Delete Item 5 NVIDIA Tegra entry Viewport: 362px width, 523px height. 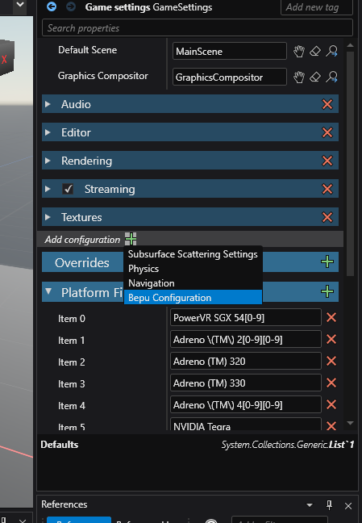(331, 425)
